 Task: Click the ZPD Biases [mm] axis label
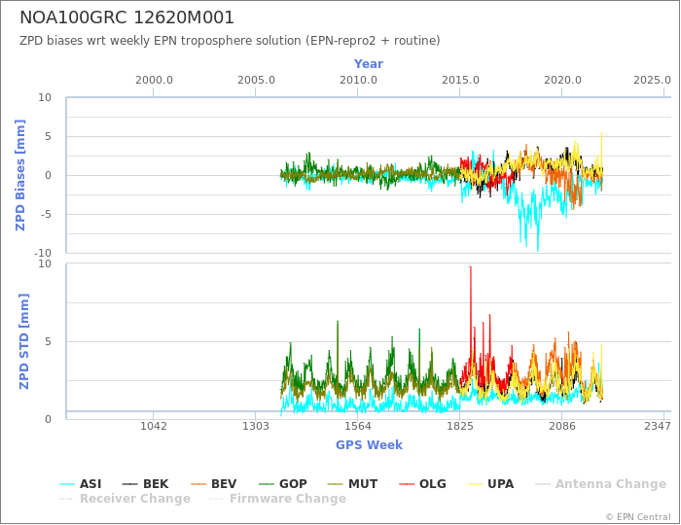[x=20, y=175]
